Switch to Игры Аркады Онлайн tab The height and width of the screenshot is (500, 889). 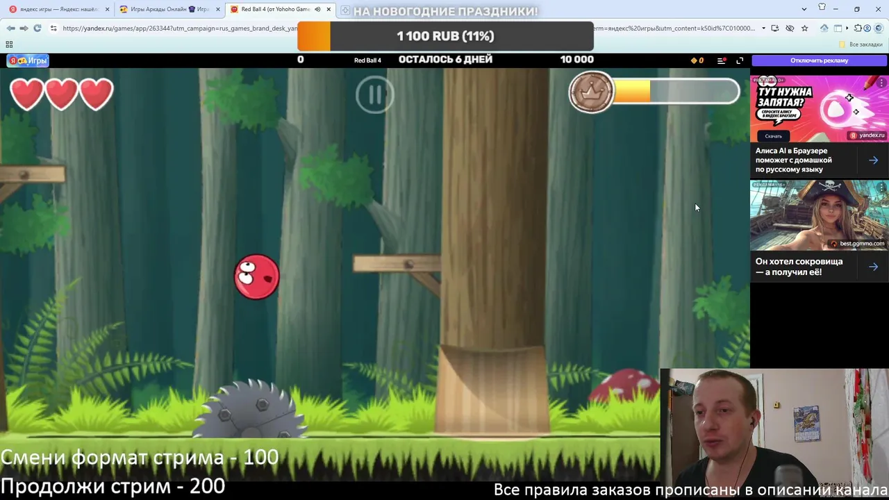tap(169, 9)
